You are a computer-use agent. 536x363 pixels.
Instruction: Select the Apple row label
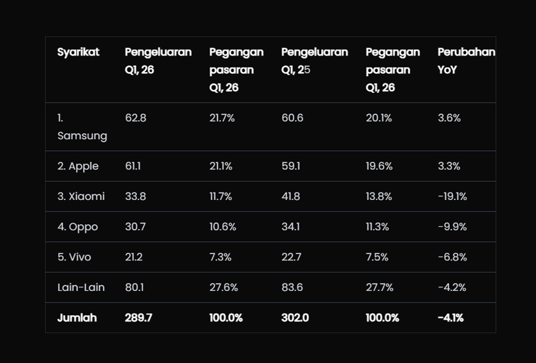pos(78,166)
